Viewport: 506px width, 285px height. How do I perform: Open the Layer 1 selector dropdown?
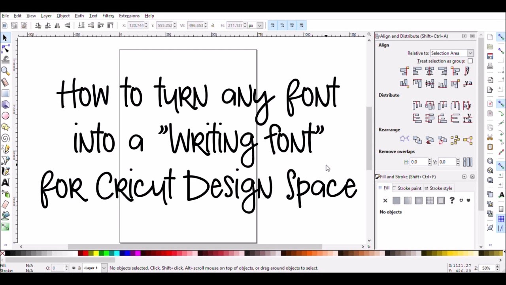(x=94, y=268)
